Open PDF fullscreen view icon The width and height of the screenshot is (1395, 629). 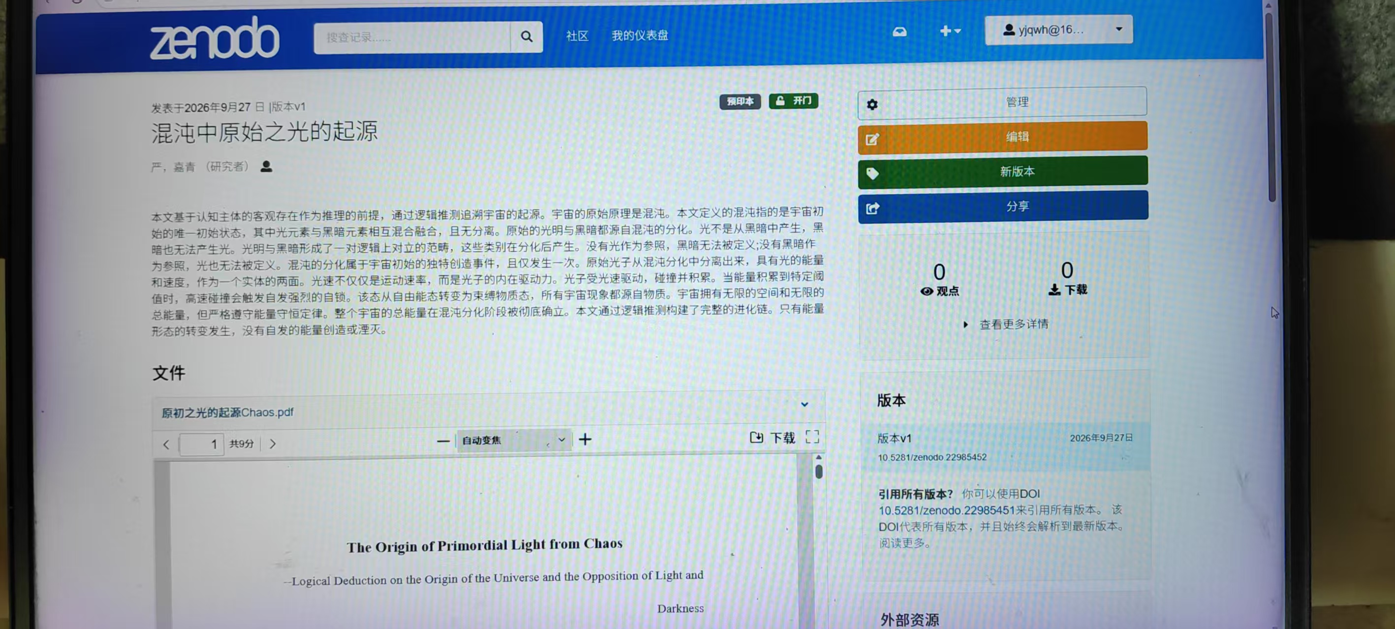click(x=812, y=437)
